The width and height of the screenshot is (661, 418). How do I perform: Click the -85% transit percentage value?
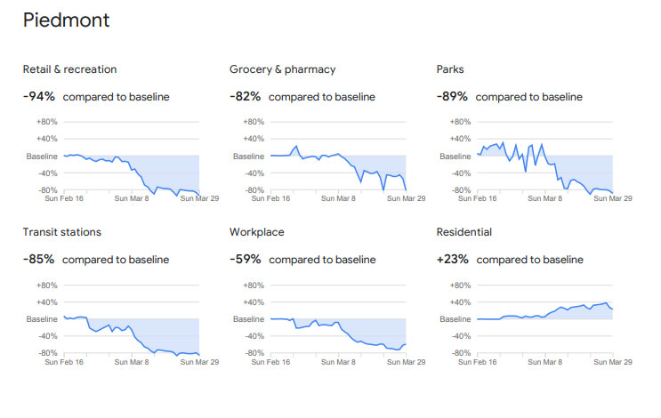tap(38, 259)
